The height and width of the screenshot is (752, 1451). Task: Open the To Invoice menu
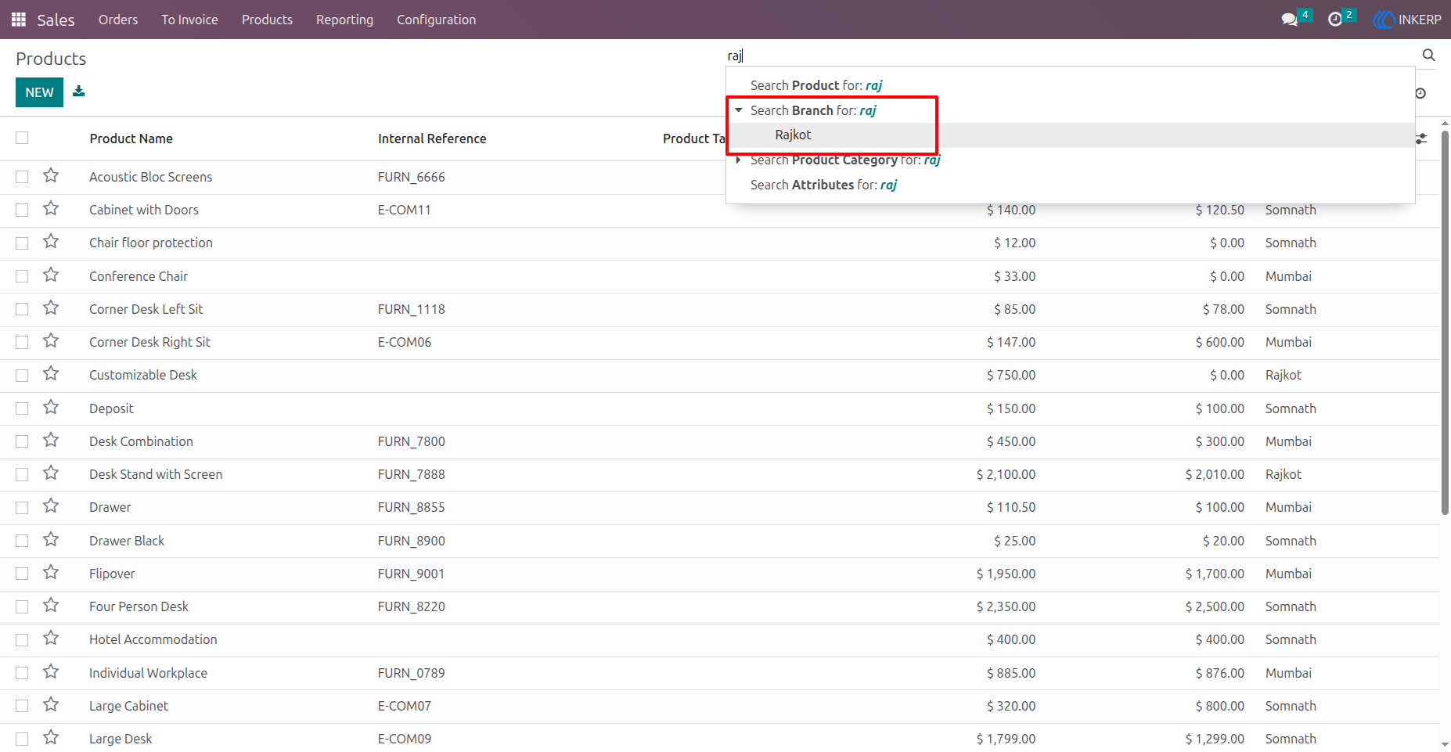(x=189, y=20)
